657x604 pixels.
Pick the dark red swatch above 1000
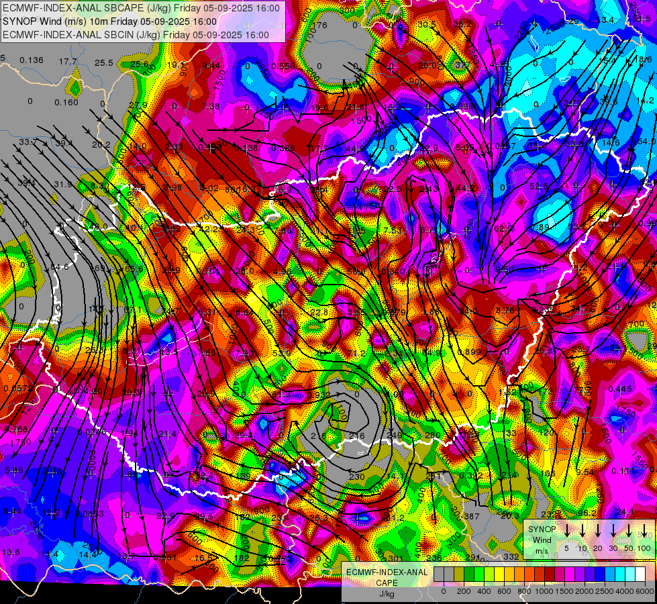click(x=550, y=574)
